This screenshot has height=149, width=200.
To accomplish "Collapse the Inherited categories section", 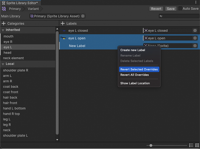I will tap(3, 30).
